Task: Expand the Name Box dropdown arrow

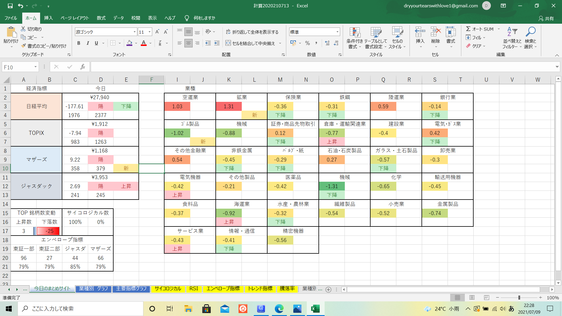Action: (35, 67)
